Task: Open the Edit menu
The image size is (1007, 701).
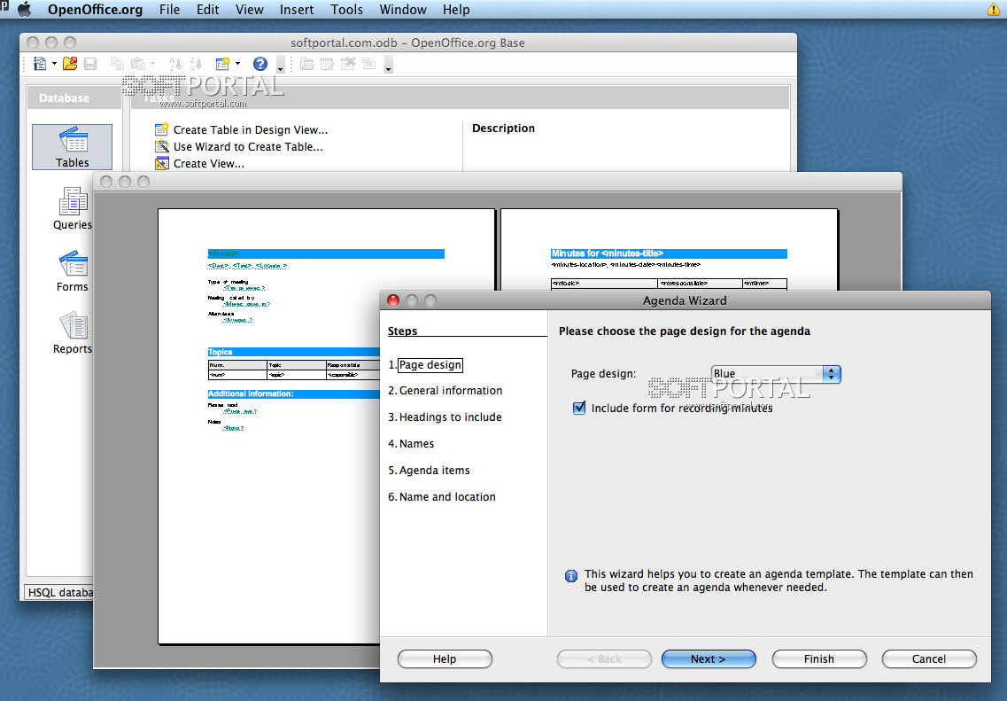Action: tap(207, 10)
